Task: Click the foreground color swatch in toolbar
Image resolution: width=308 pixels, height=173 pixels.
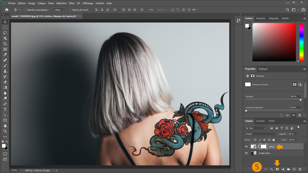Action: (x=4, y=146)
